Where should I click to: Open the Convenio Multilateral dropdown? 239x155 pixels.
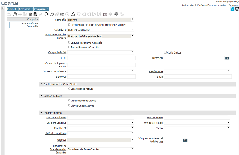(x=132, y=71)
